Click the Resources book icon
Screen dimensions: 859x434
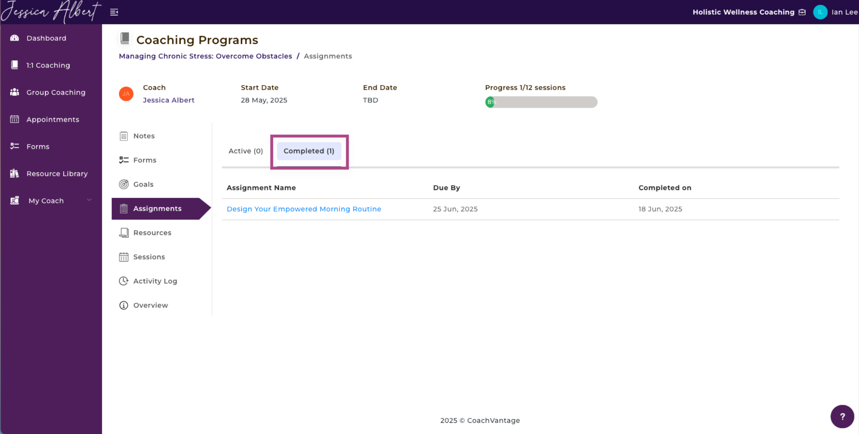point(124,232)
